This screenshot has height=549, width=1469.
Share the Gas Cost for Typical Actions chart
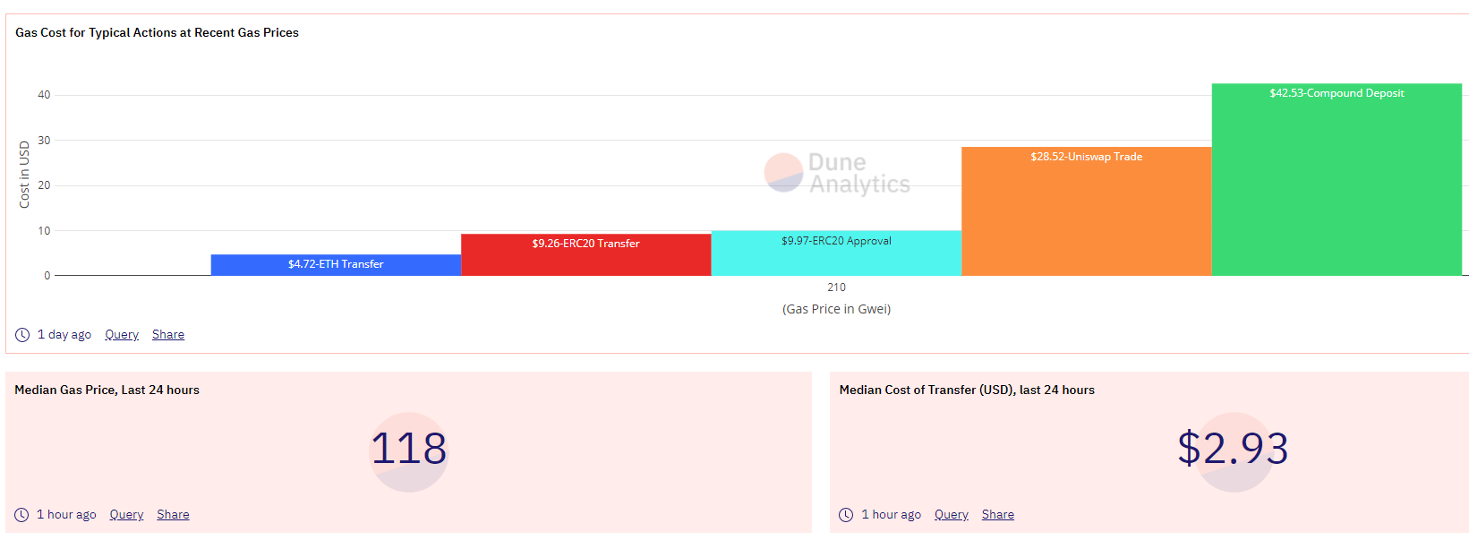168,335
